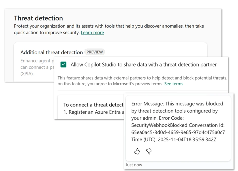Click the thumbs up below the Conversation Id
The height and width of the screenshot is (171, 238).
pyautogui.click(x=137, y=151)
